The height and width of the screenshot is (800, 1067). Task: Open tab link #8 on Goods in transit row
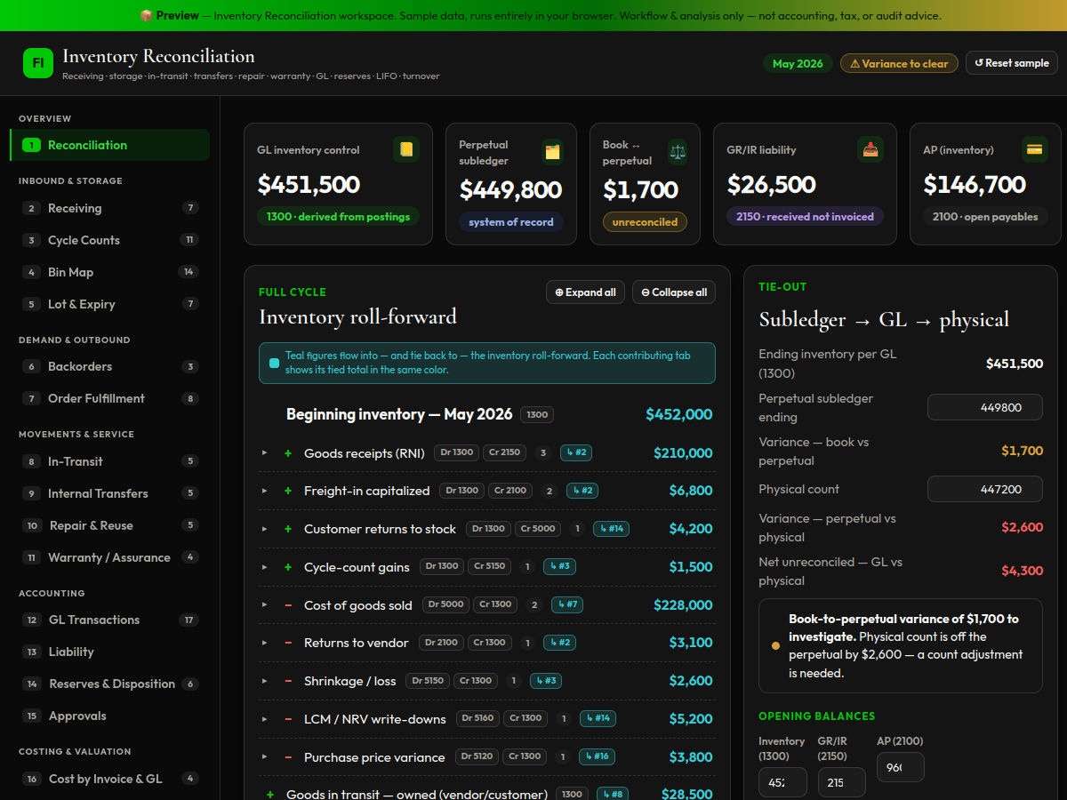[x=612, y=795]
